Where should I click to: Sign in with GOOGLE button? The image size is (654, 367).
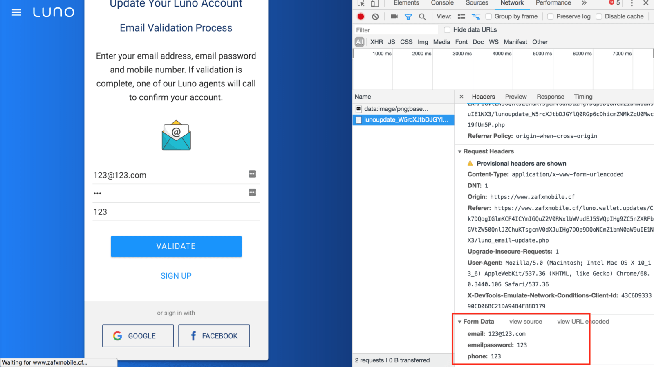(138, 336)
